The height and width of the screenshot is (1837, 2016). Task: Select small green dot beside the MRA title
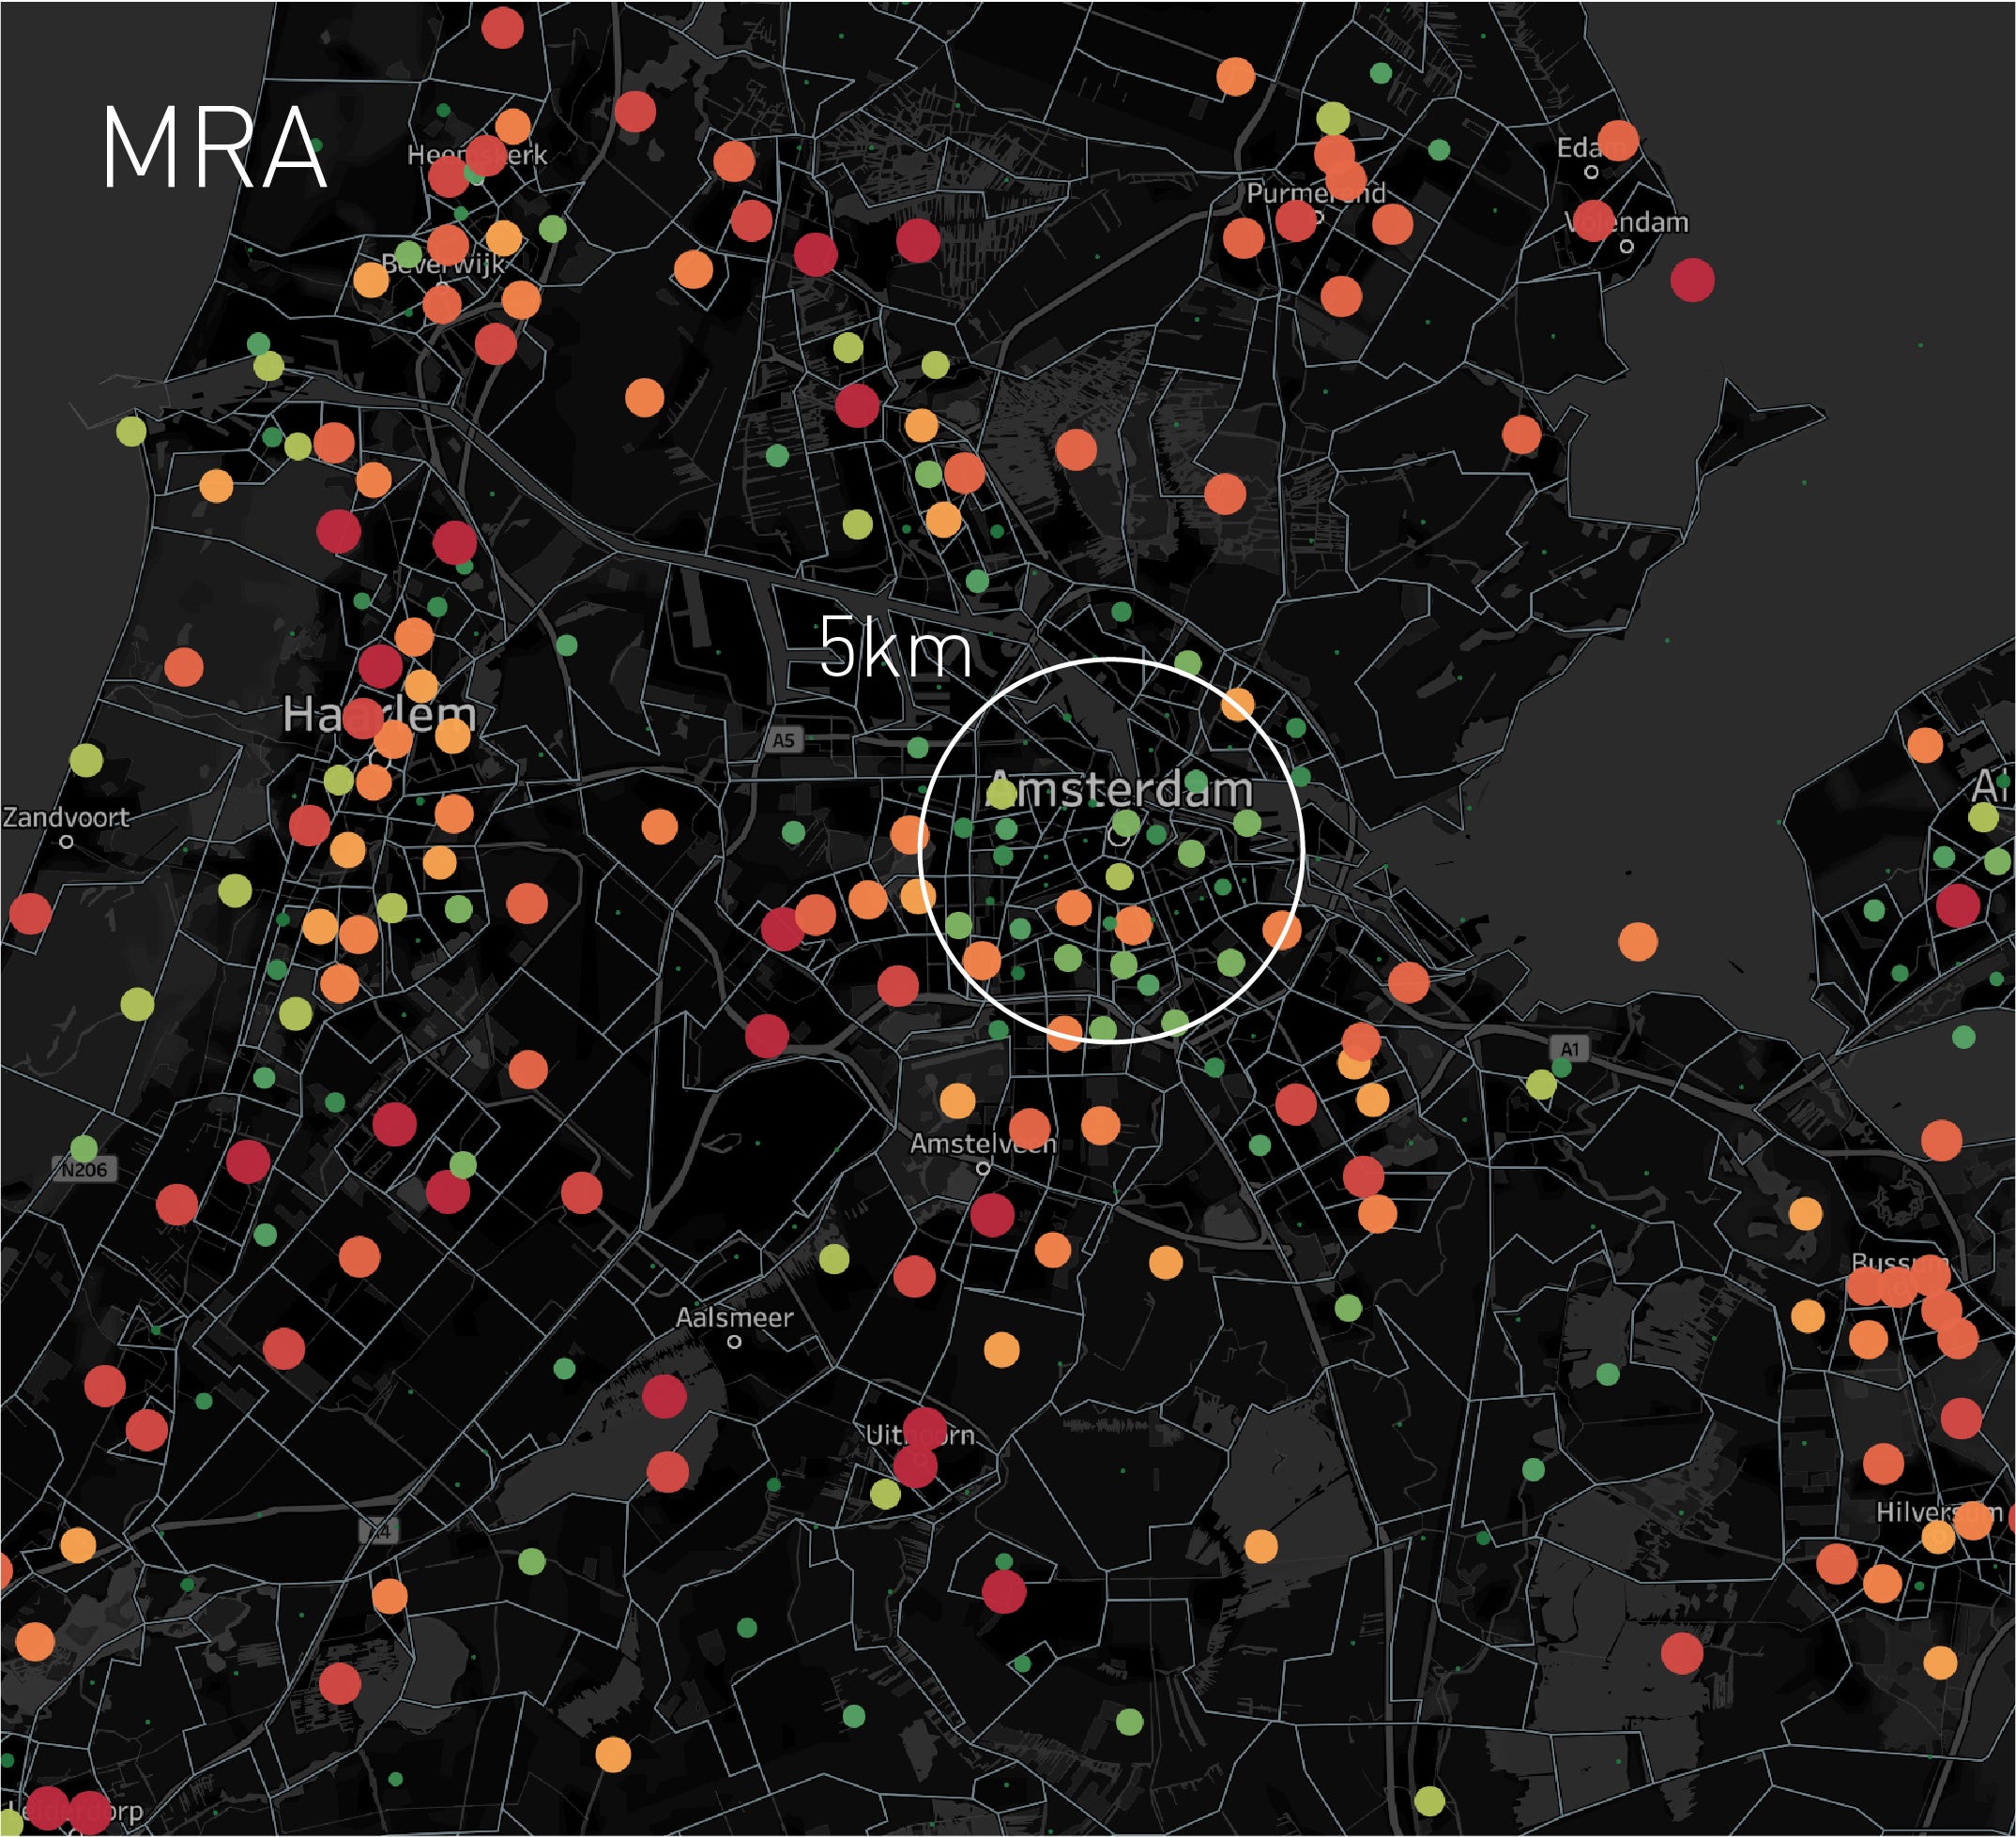(x=316, y=146)
